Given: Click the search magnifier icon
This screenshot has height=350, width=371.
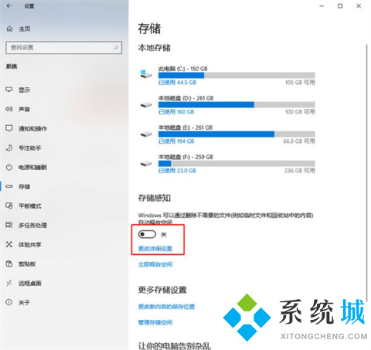Looking at the screenshot, I should pyautogui.click(x=116, y=47).
